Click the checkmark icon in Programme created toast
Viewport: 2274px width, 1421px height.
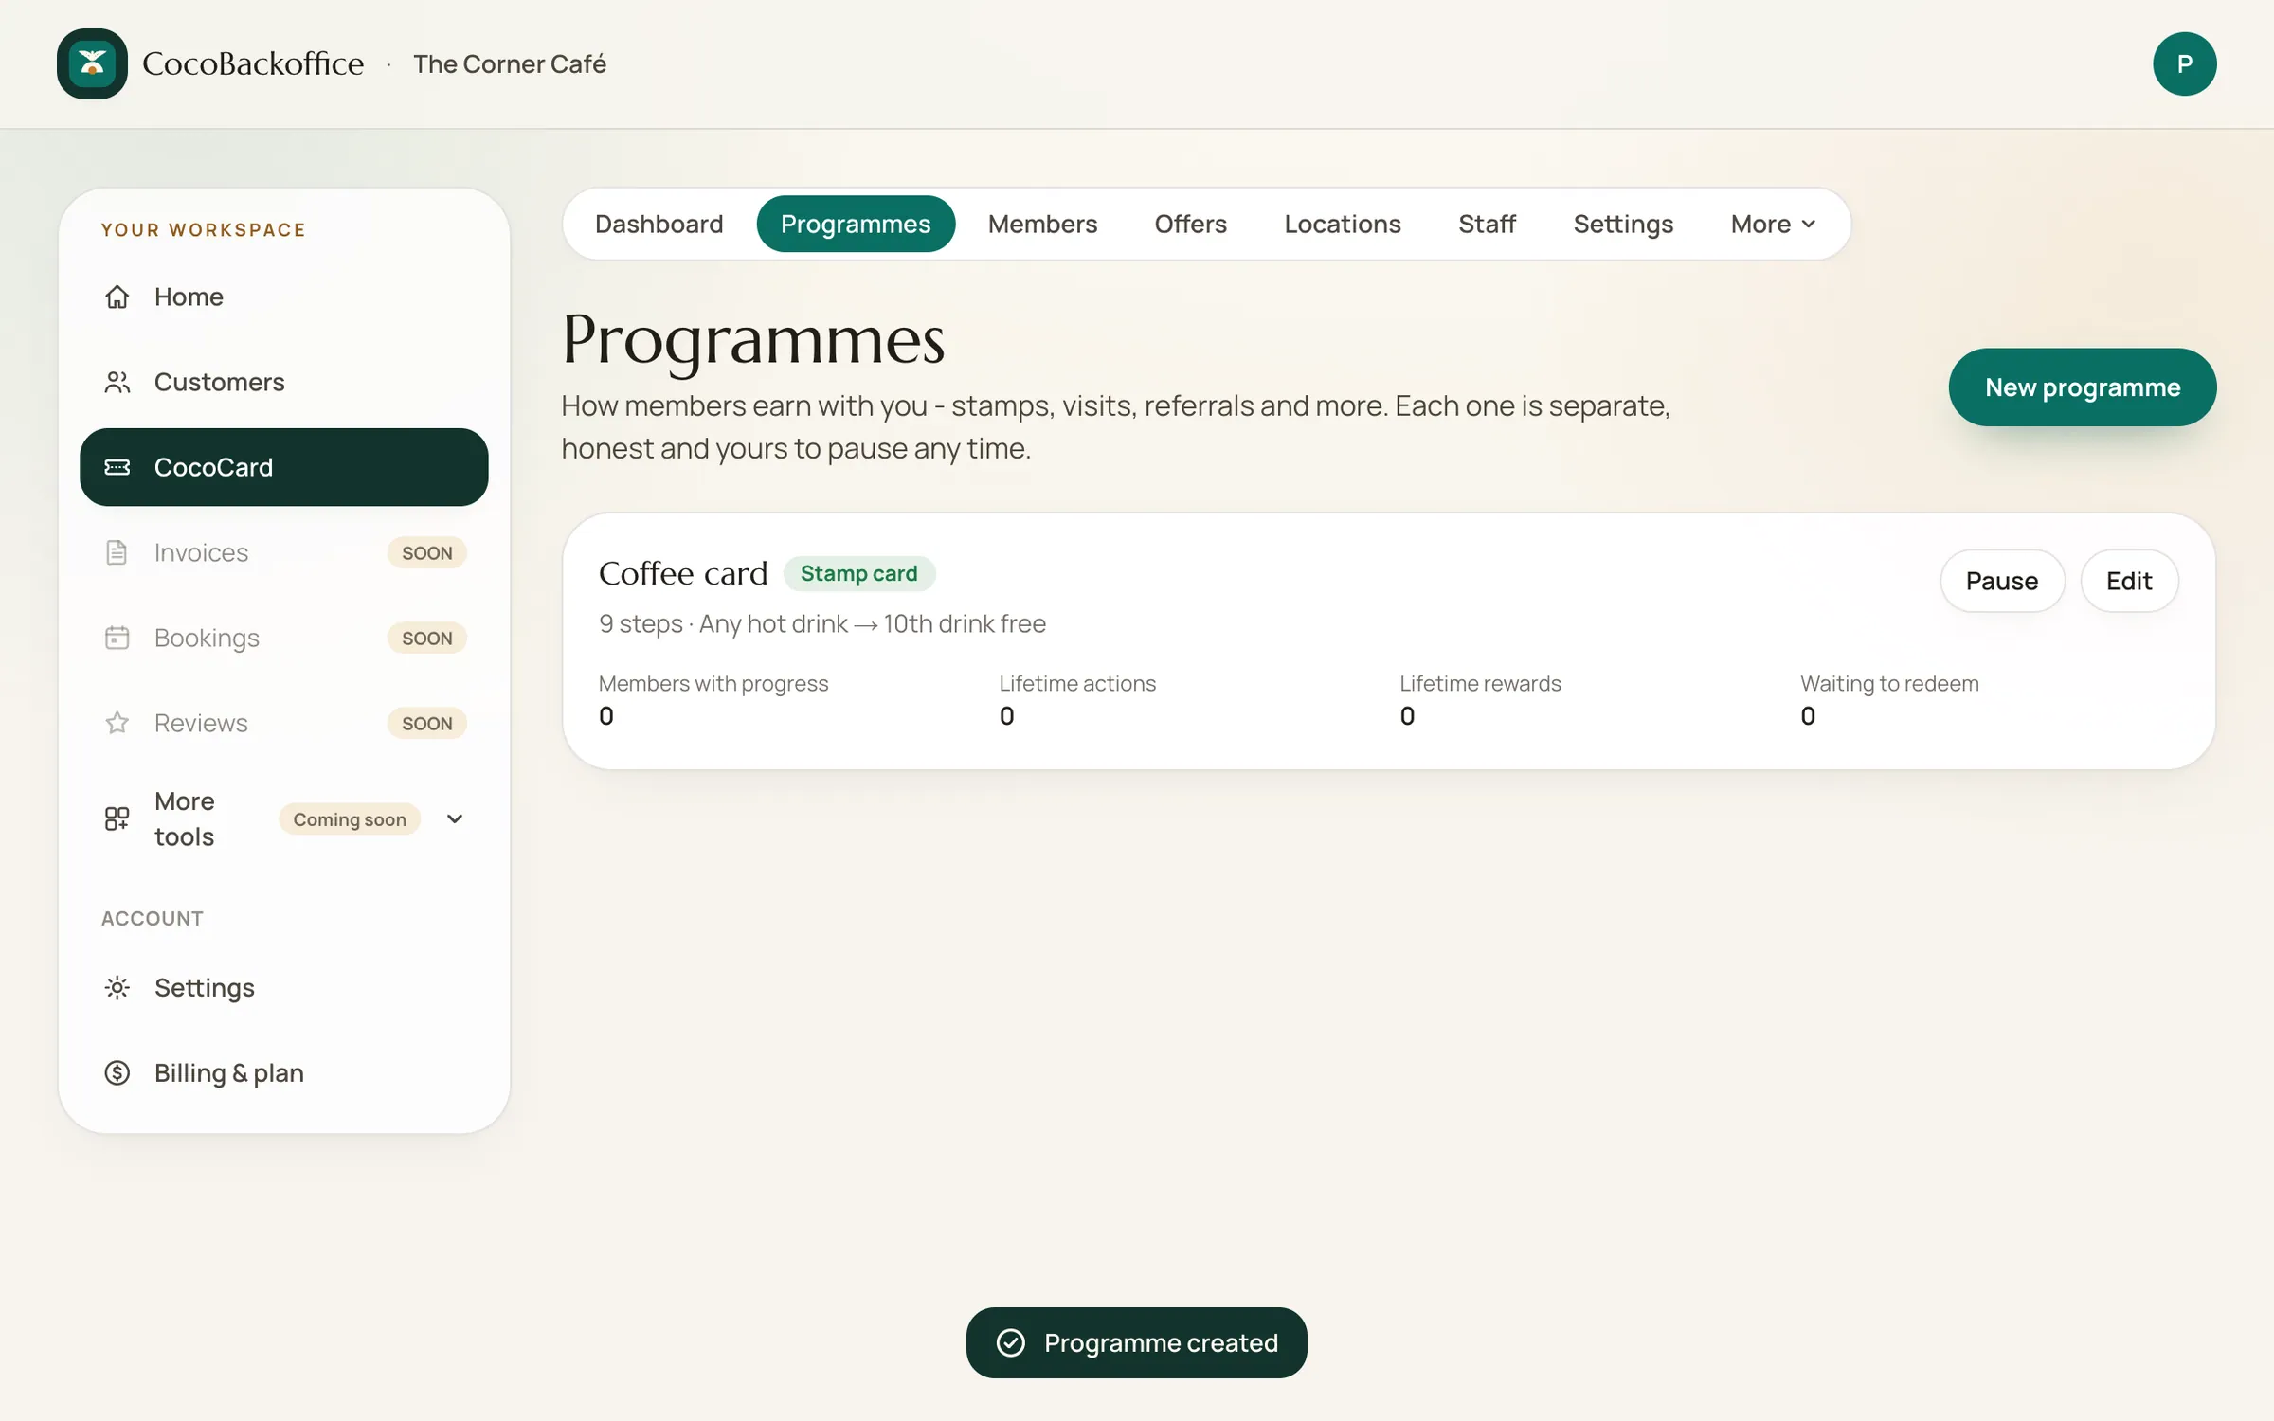[1011, 1342]
